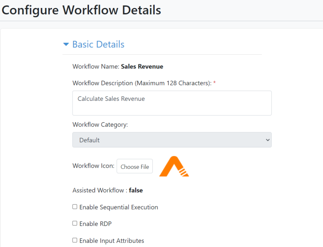Tick the Enable RDP checkbox
Image resolution: width=323 pixels, height=247 pixels.
click(x=75, y=223)
